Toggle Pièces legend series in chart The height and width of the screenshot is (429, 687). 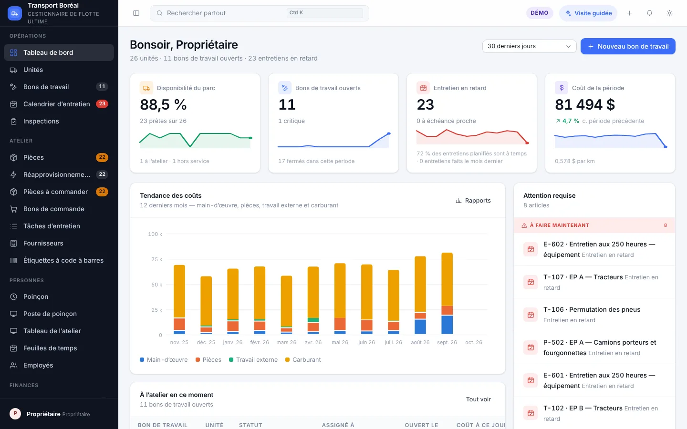pos(208,360)
